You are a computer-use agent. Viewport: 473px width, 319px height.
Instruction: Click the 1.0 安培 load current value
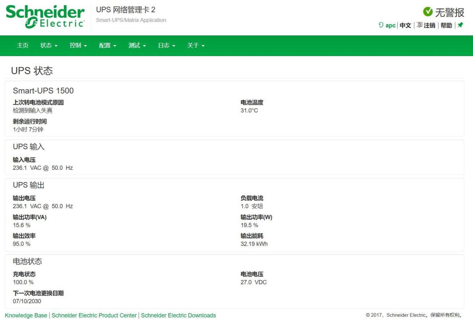click(x=251, y=206)
